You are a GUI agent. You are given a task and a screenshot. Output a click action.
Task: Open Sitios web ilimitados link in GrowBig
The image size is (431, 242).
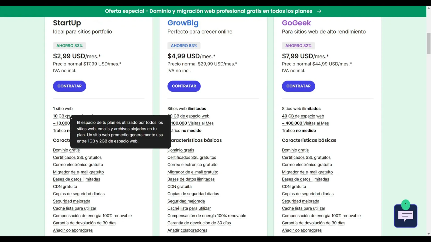pyautogui.click(x=187, y=108)
